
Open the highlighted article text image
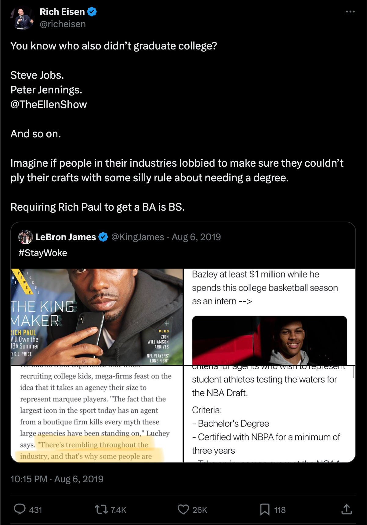click(97, 414)
